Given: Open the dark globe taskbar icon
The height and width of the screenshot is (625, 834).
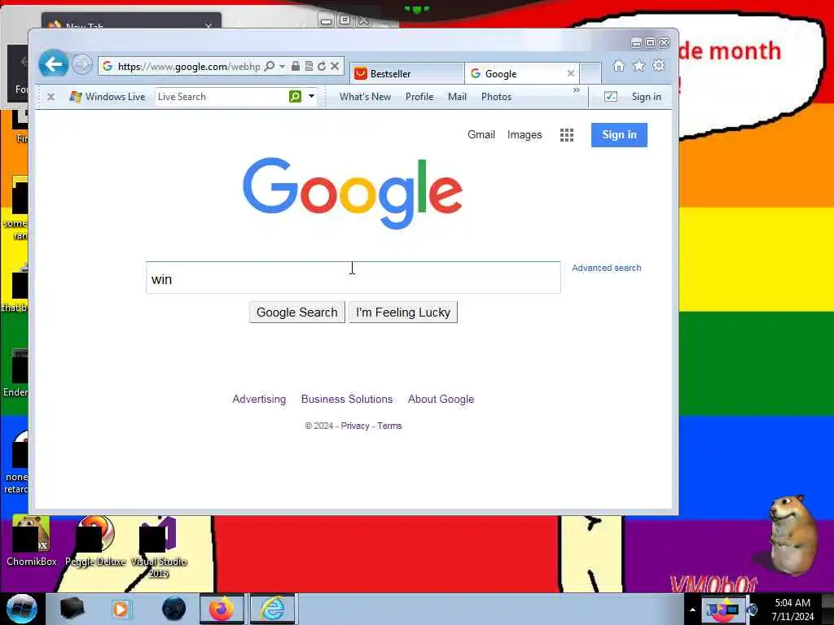Looking at the screenshot, I should [x=174, y=609].
